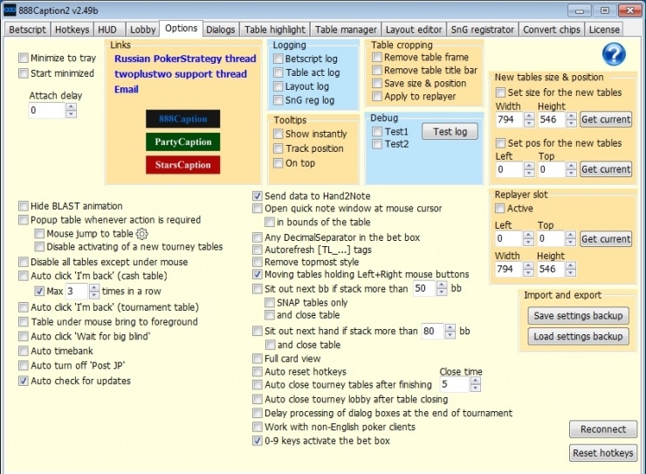
Task: Open the License tab
Action: coord(604,30)
